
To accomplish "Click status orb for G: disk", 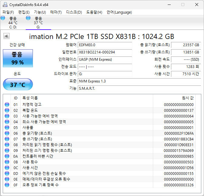I will click(x=28, y=18).
